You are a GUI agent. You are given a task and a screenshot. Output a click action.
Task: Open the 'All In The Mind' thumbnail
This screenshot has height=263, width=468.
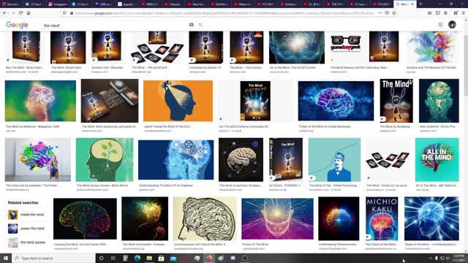tap(437, 159)
